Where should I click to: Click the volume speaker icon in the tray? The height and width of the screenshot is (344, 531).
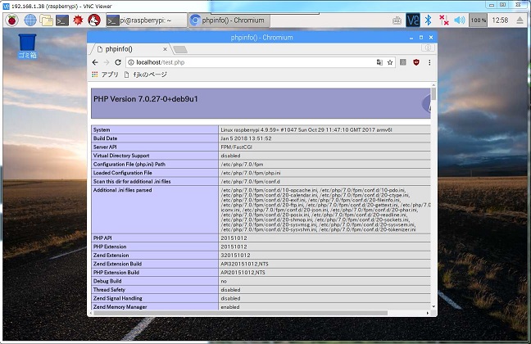pos(460,20)
